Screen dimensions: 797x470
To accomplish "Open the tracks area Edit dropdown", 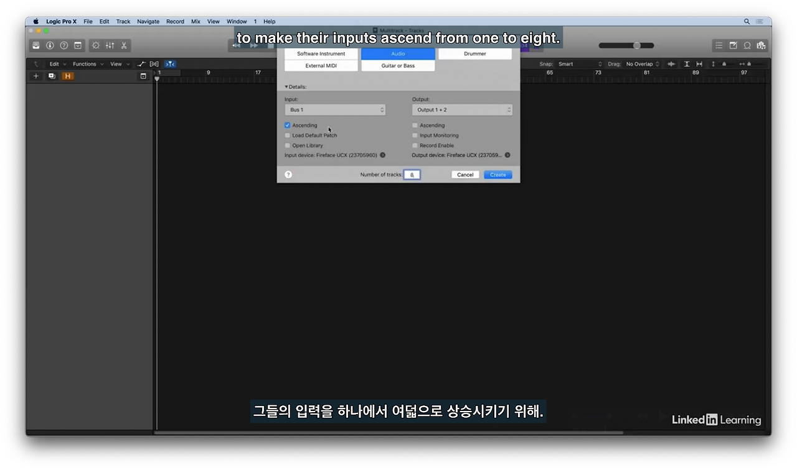I will [x=58, y=64].
